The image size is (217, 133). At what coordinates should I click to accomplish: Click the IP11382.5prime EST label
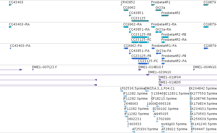(x=136, y=109)
